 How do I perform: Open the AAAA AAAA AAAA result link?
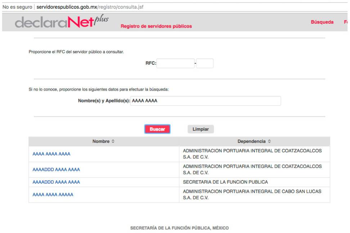coord(51,154)
